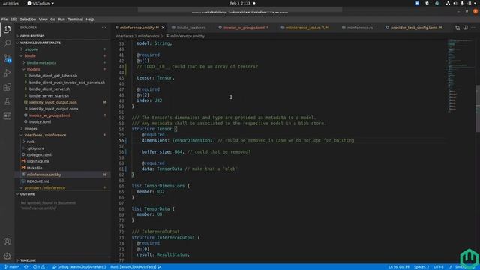Click the Spaces: 2 indentation indicator
This screenshot has height=270, width=480.
[x=421, y=267]
